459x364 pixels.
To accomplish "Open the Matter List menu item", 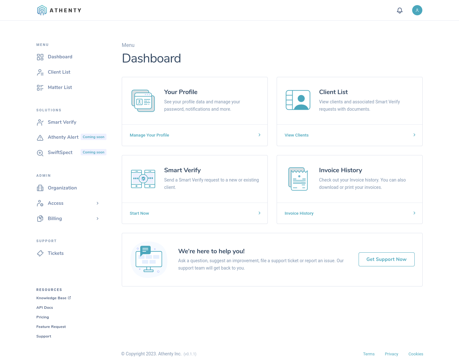I will point(60,87).
